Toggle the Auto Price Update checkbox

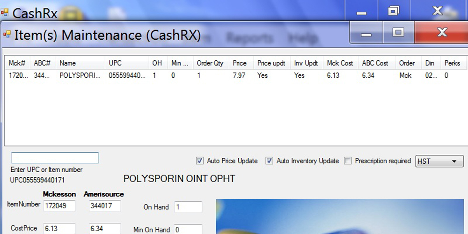pyautogui.click(x=200, y=161)
